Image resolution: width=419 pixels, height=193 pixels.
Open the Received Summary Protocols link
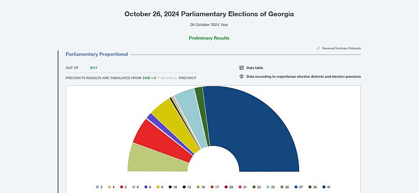pyautogui.click(x=342, y=48)
